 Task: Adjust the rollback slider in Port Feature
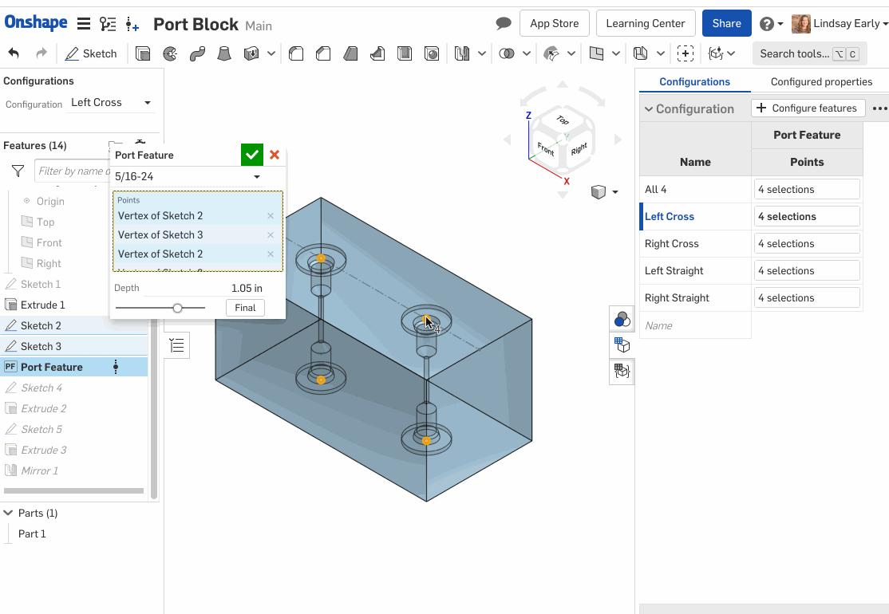(178, 308)
